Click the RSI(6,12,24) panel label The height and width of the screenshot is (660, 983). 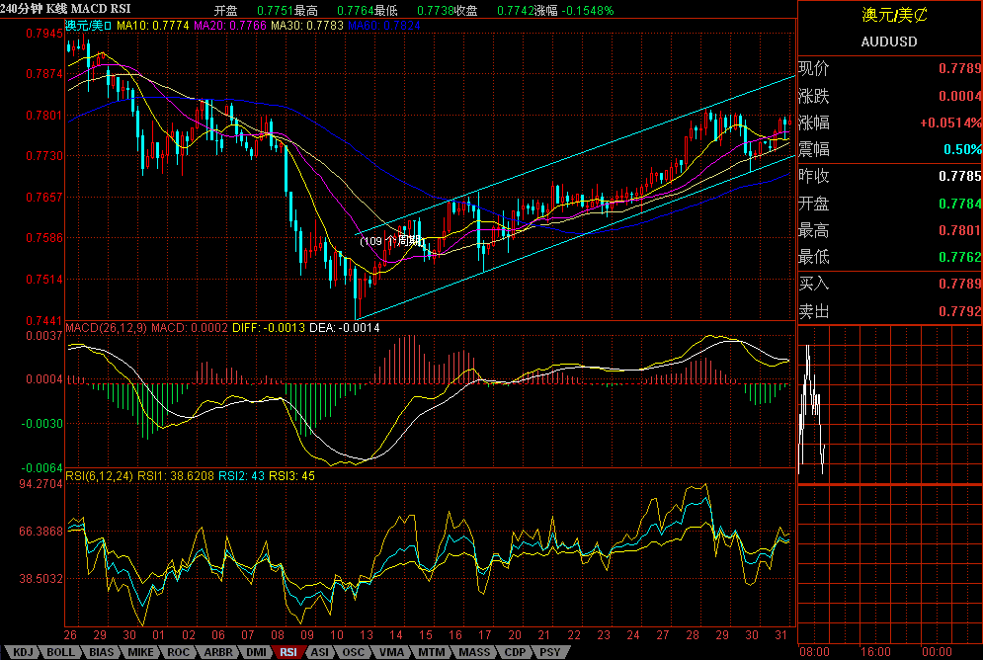point(99,475)
